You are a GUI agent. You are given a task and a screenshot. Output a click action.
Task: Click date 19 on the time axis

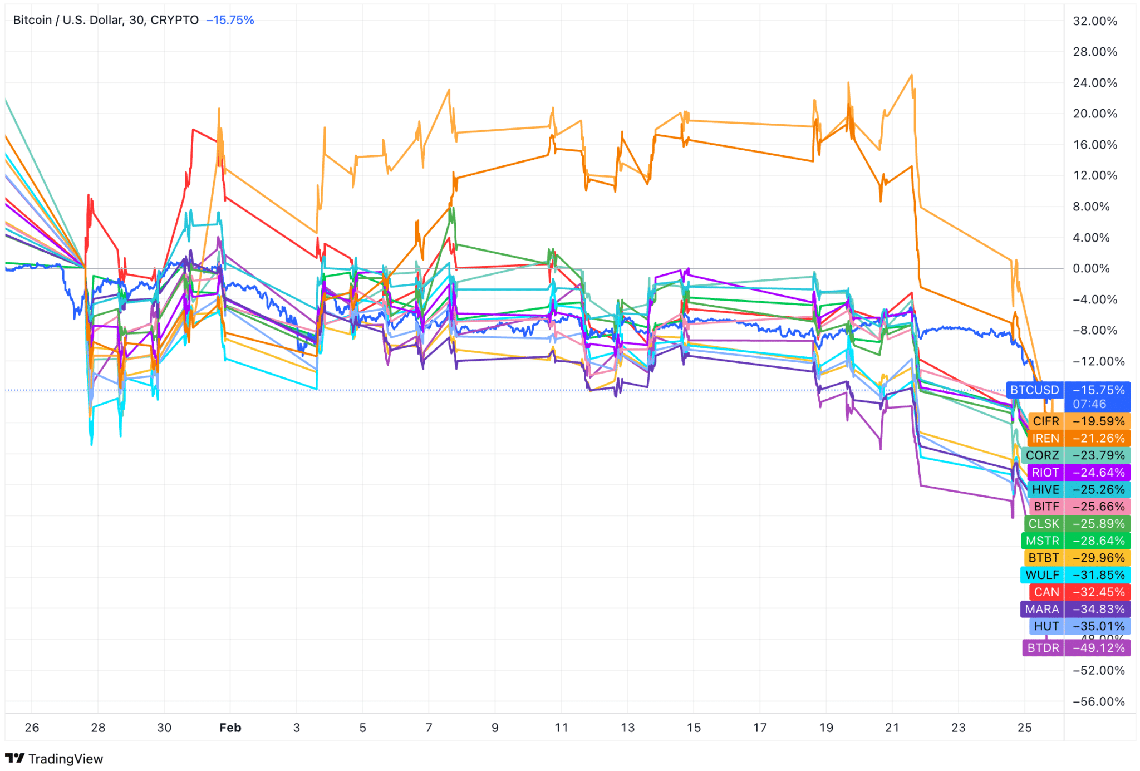(x=827, y=728)
